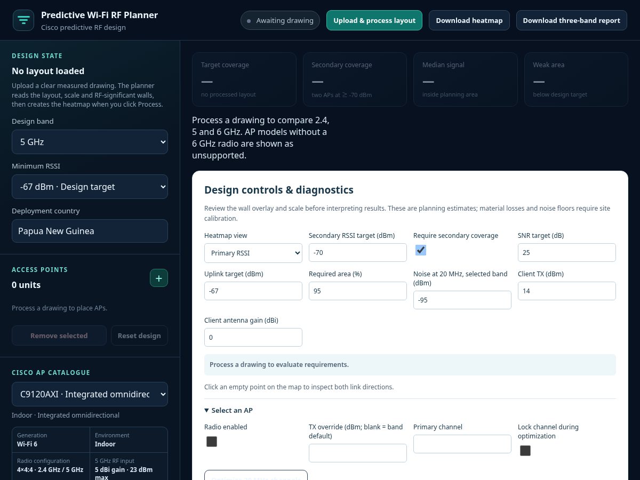Click the Target coverage metric card
Viewport: 640px width, 480px height.
[244, 79]
